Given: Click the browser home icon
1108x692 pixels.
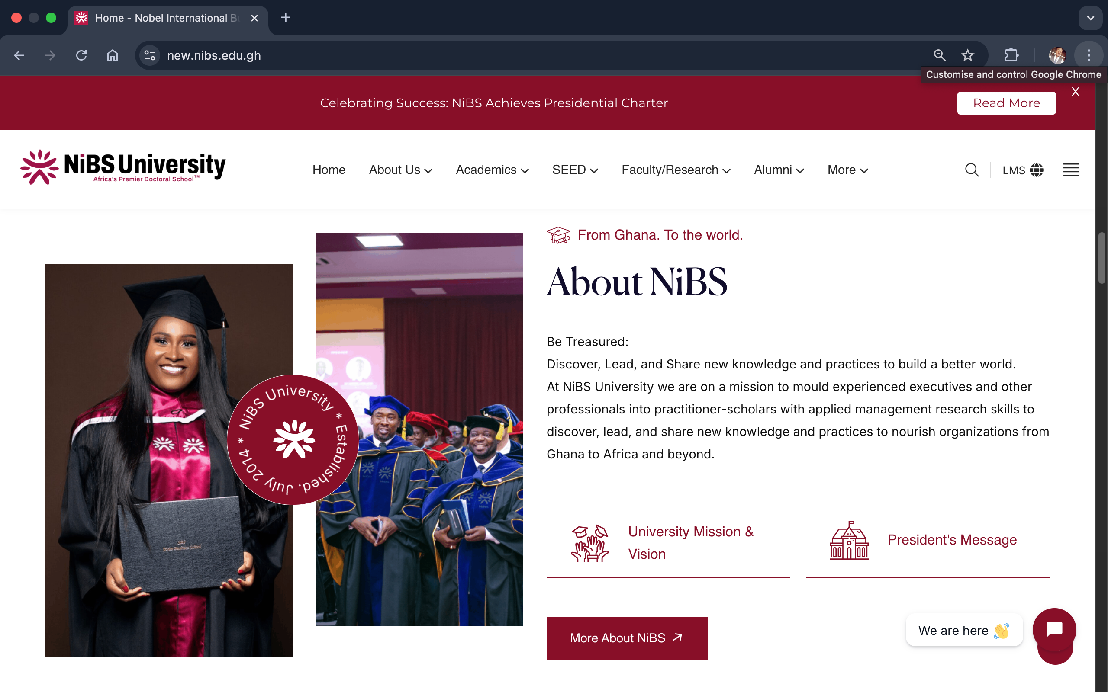Looking at the screenshot, I should point(113,55).
